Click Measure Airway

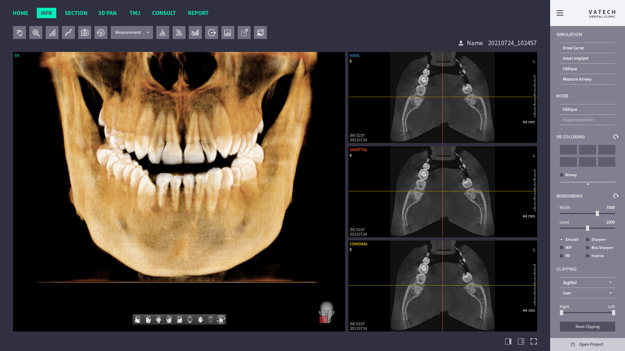click(588, 79)
